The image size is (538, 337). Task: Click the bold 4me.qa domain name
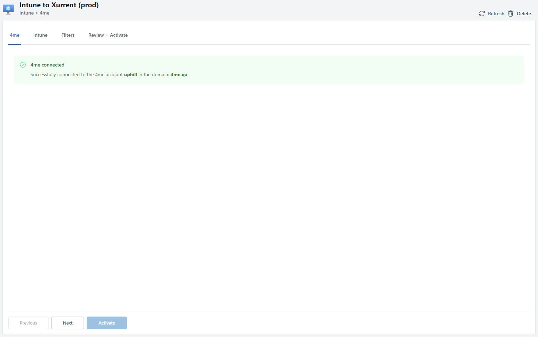pos(179,74)
